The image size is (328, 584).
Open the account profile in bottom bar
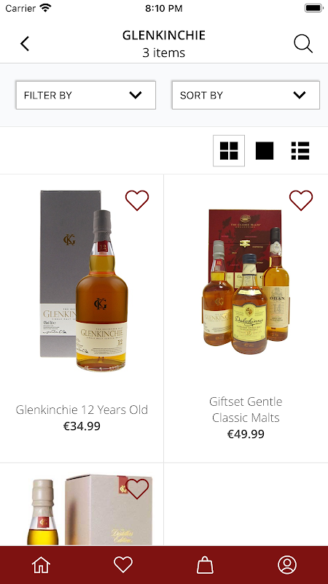click(x=287, y=564)
